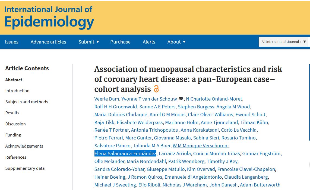Click author W M Monique Verschuren
Screen dimensions: 310x190
(200, 146)
